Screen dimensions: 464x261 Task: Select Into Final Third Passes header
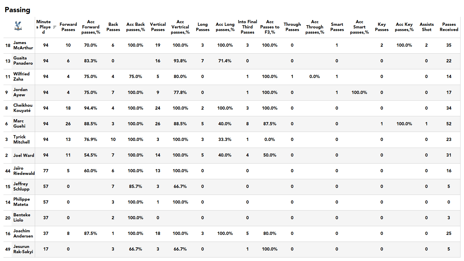tap(247, 27)
